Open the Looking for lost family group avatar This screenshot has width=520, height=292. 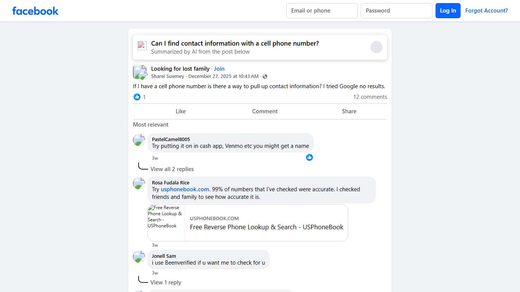[140, 72]
